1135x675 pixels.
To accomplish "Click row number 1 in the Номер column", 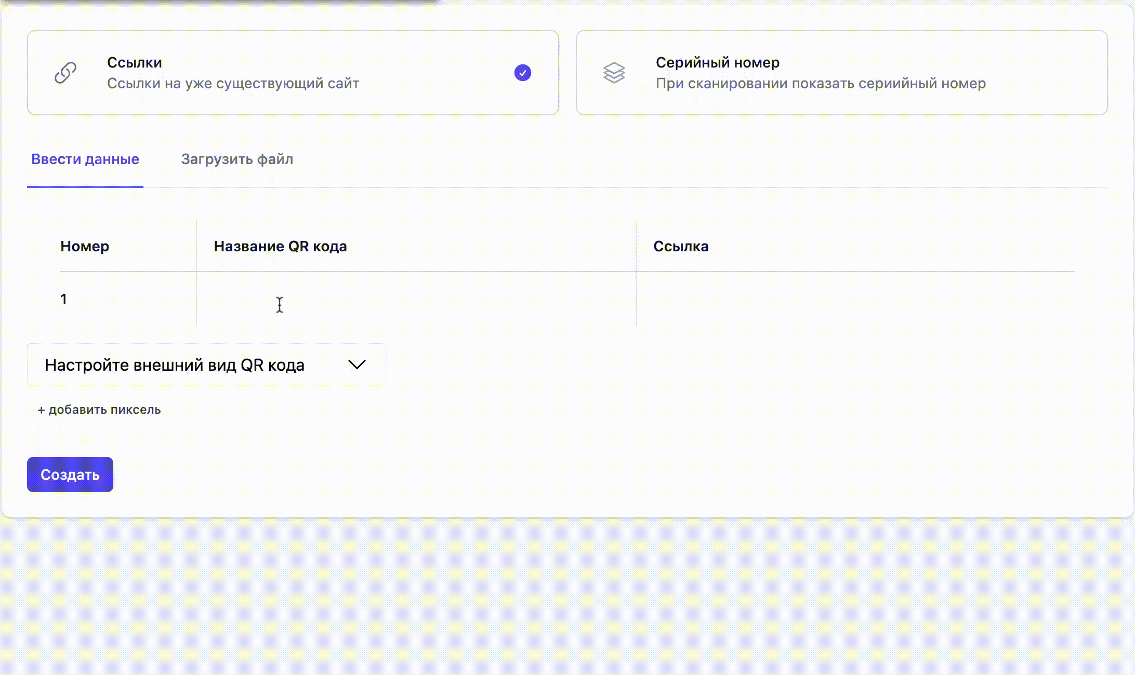I will tap(63, 299).
